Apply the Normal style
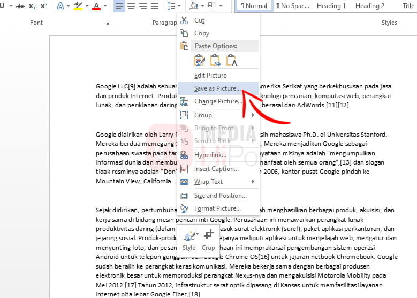Viewport: 417px width, 298px height. click(254, 5)
